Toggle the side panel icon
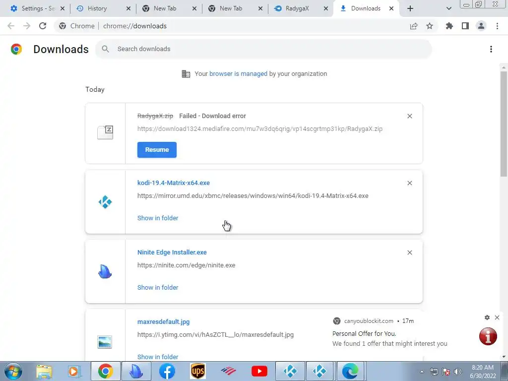This screenshot has height=381, width=508. click(x=465, y=26)
